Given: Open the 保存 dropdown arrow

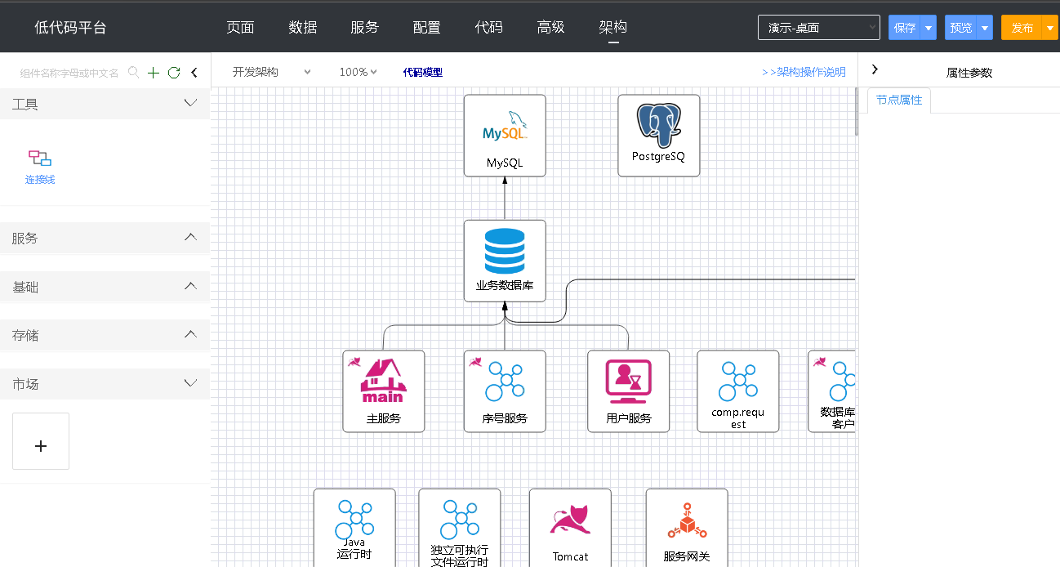Looking at the screenshot, I should pyautogui.click(x=928, y=28).
